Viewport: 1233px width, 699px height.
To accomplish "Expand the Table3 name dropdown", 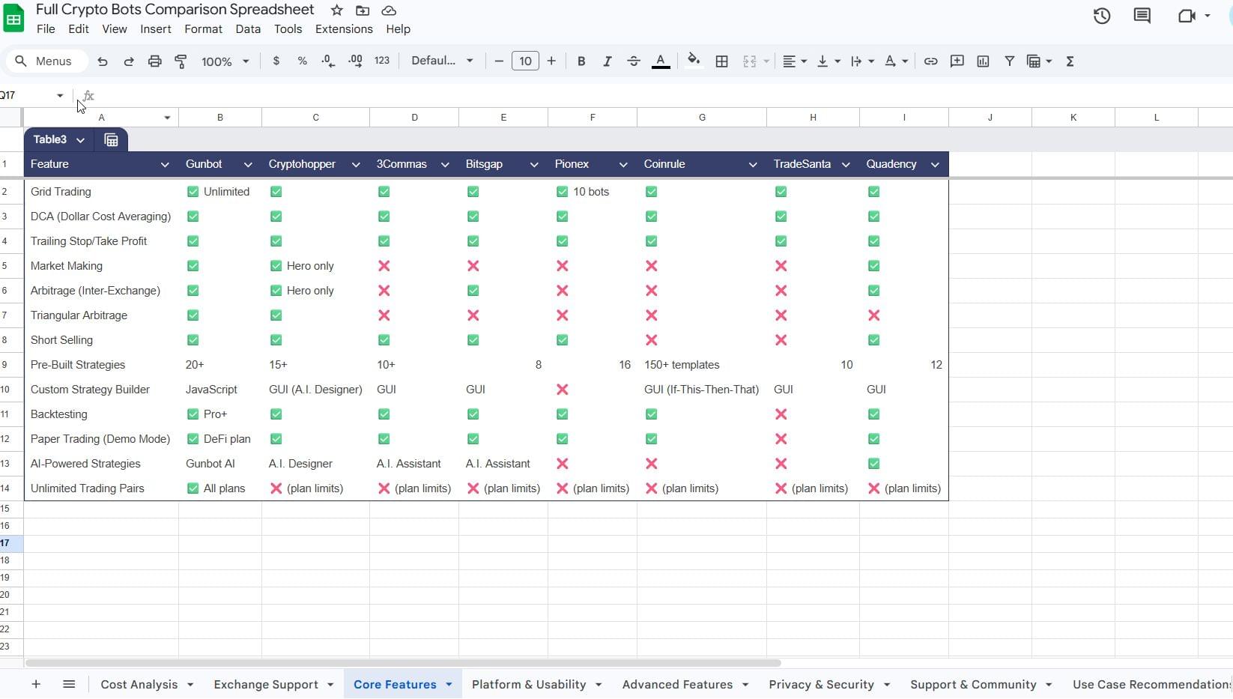I will [x=80, y=140].
